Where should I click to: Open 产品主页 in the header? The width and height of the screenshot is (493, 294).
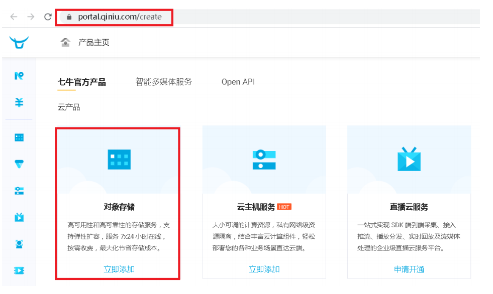point(93,42)
